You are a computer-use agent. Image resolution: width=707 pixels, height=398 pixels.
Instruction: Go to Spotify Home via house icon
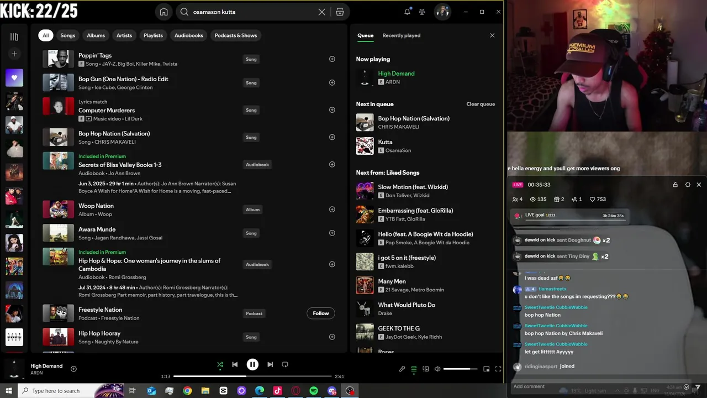point(163,12)
